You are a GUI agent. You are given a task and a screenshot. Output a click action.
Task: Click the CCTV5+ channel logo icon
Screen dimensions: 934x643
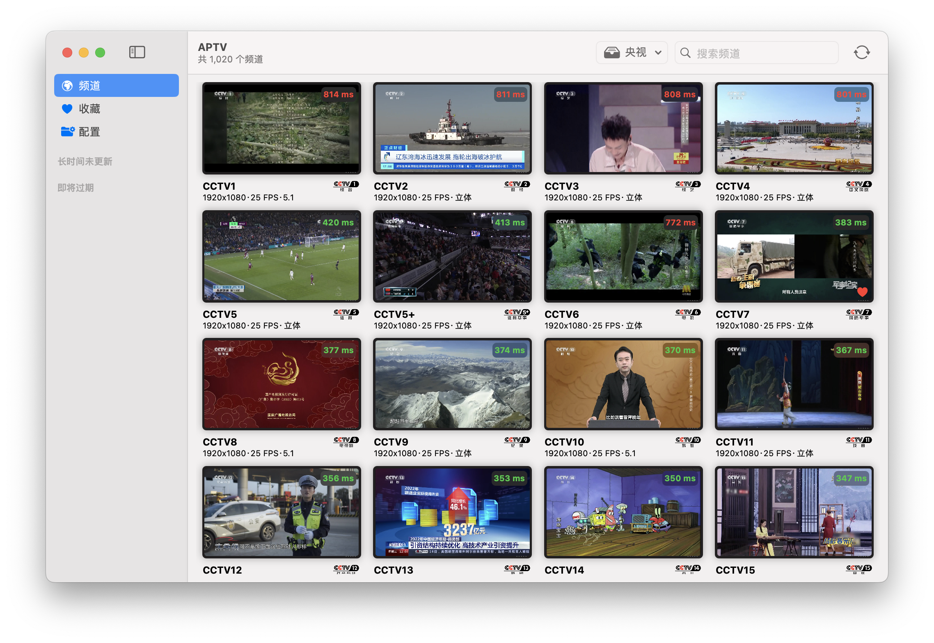517,314
